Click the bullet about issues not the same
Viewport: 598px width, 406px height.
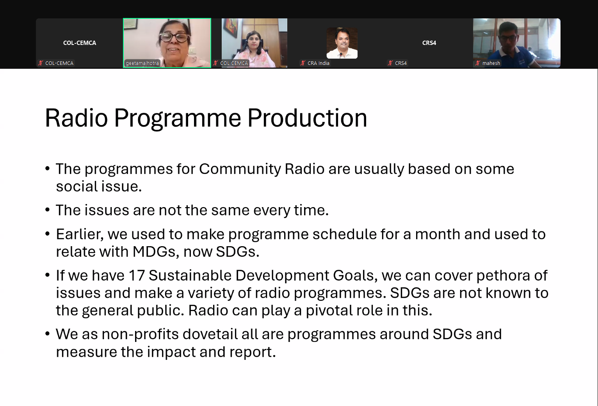coord(192,210)
